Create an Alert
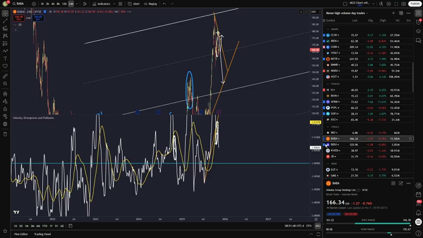This screenshot has height=238, width=423. point(134,4)
